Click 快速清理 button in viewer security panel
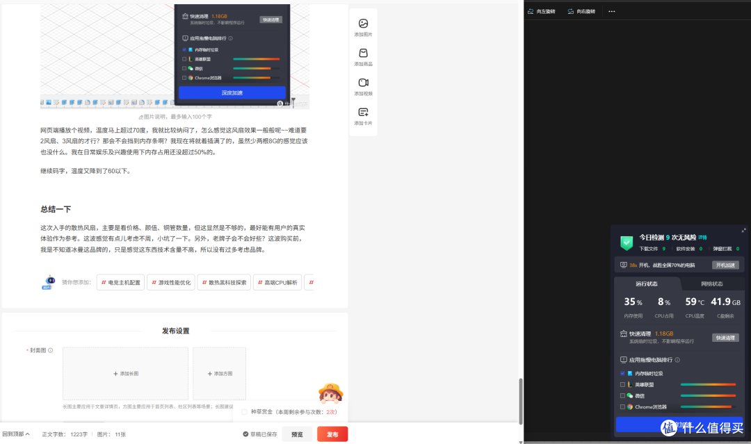Screen dimensions: 751x444 (x=725, y=338)
